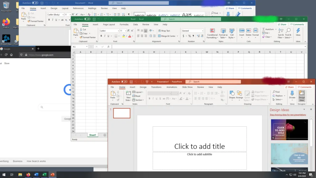Click the Share button in Excel
316x178 pixels.
(282, 24)
